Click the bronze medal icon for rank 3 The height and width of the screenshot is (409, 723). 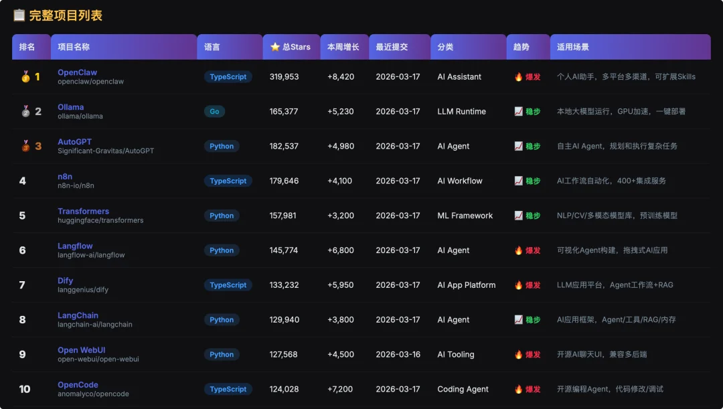coord(25,147)
